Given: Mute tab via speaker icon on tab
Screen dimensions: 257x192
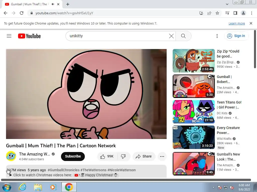Looking at the screenshot, I should click(x=53, y=4).
